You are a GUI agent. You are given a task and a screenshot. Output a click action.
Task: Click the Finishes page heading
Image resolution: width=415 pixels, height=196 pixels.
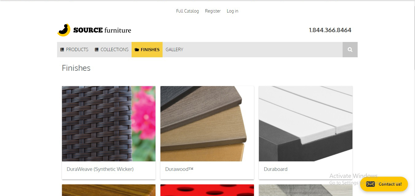pyautogui.click(x=76, y=68)
